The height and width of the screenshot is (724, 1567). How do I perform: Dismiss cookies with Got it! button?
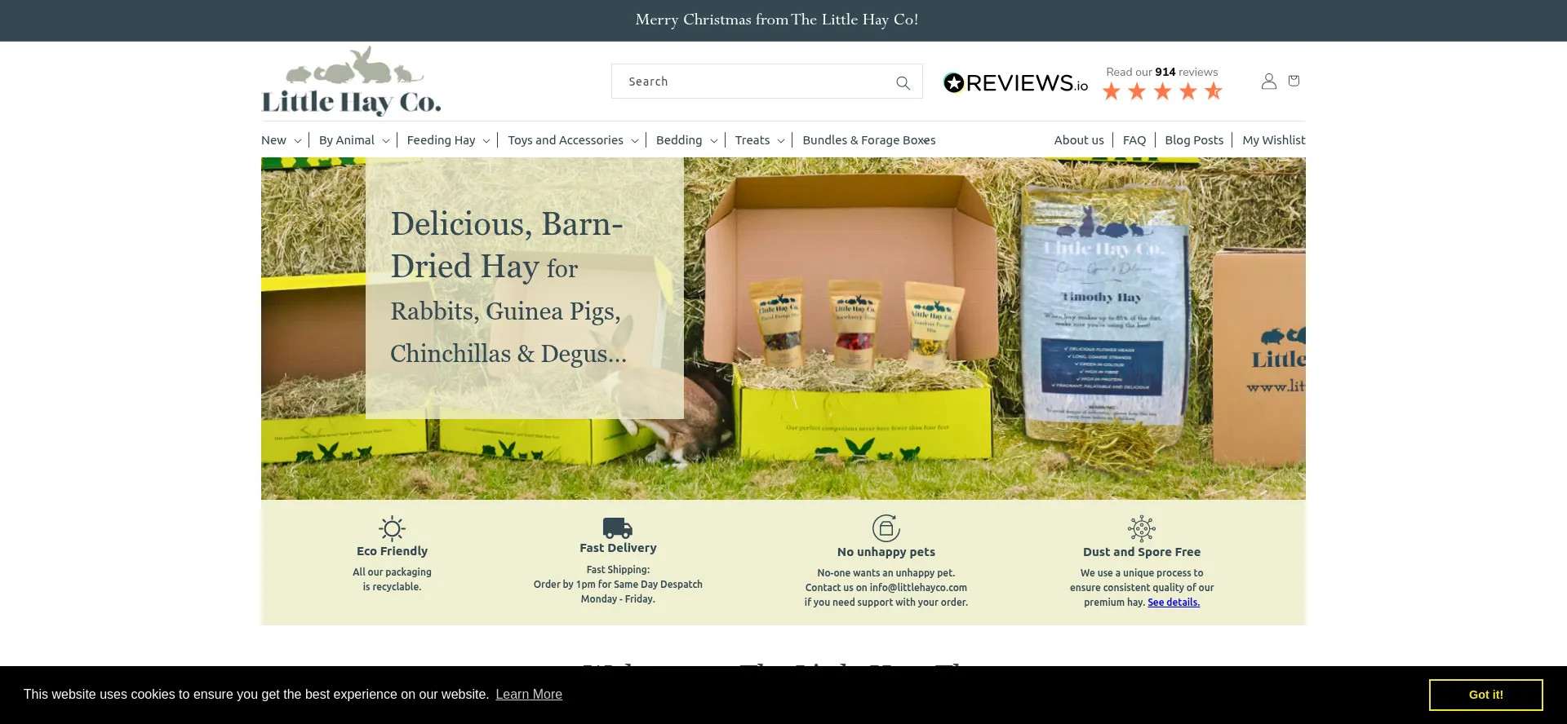click(1485, 695)
